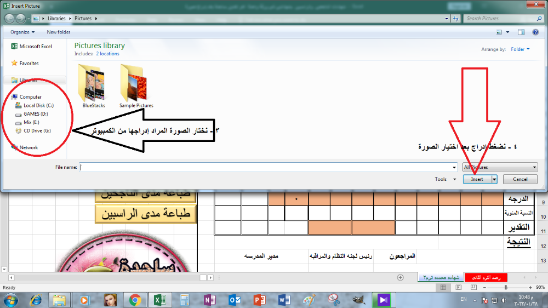Open the BlueStacks folder
The height and width of the screenshot is (308, 548).
pos(93,86)
